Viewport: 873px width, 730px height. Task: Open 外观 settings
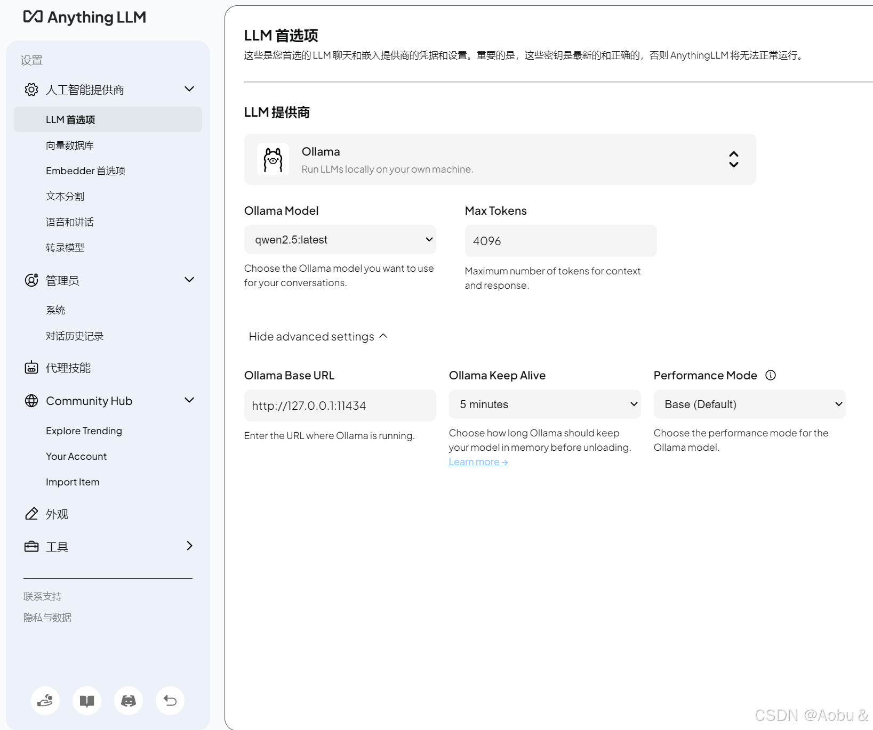tap(57, 514)
